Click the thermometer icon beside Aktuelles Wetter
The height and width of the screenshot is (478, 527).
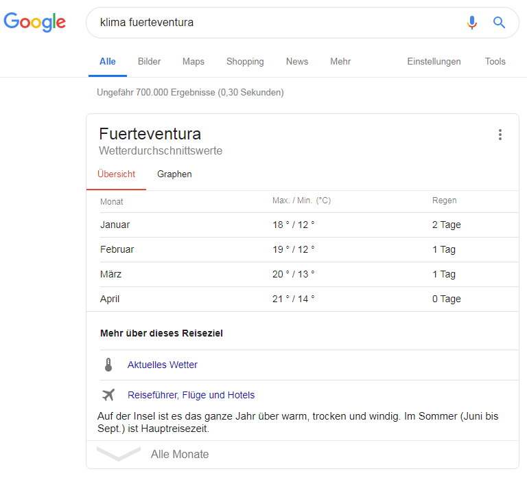click(108, 365)
